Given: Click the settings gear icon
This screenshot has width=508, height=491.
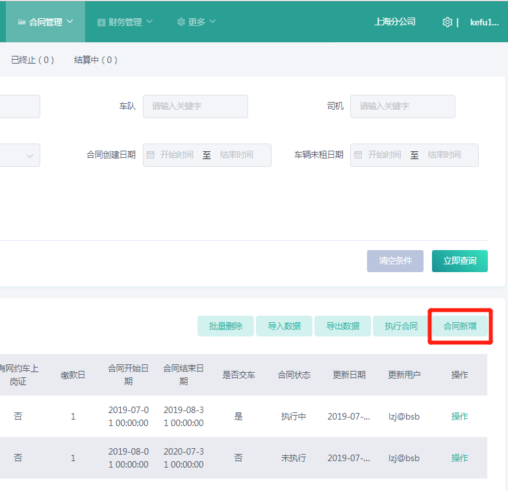Looking at the screenshot, I should tap(447, 22).
